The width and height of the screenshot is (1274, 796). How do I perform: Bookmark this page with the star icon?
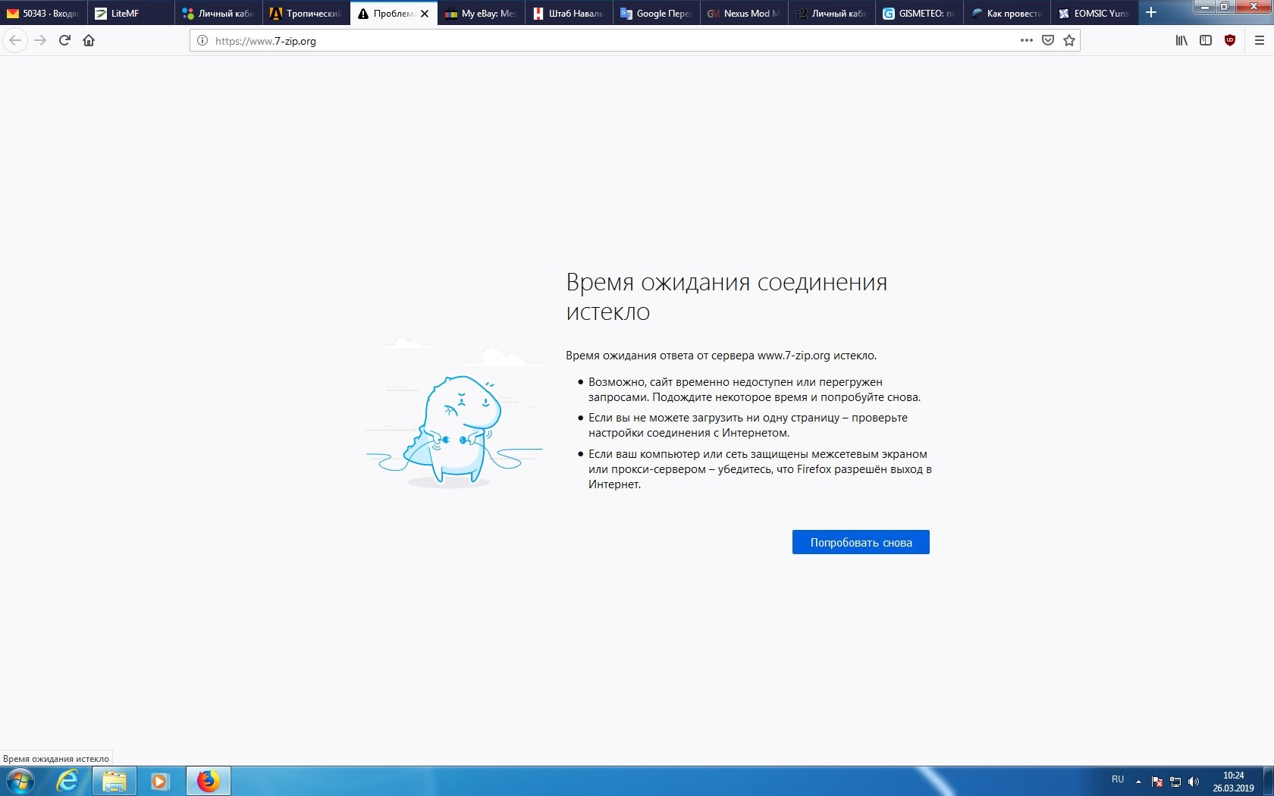[1069, 40]
